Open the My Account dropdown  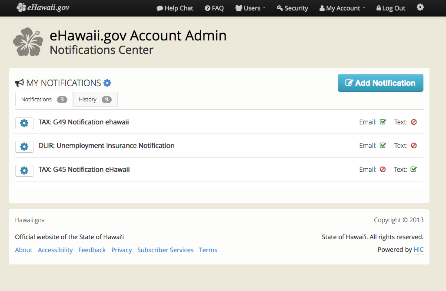(x=342, y=8)
